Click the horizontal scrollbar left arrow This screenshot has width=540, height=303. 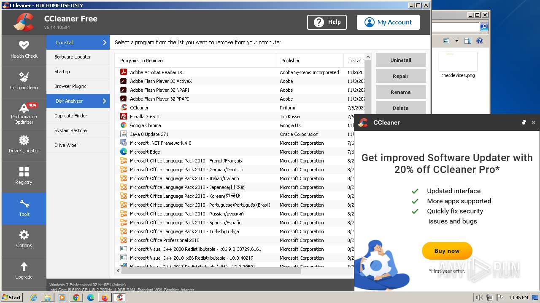point(118,271)
